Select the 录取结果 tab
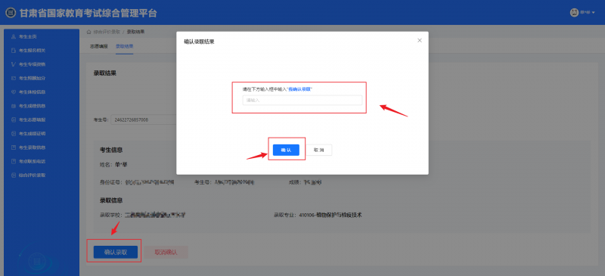This screenshot has height=276, width=605. (x=124, y=46)
